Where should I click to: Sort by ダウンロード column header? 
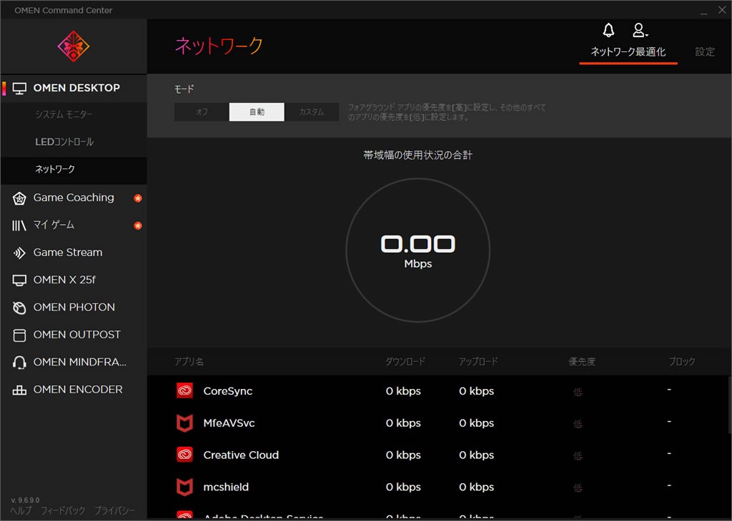[x=405, y=362]
